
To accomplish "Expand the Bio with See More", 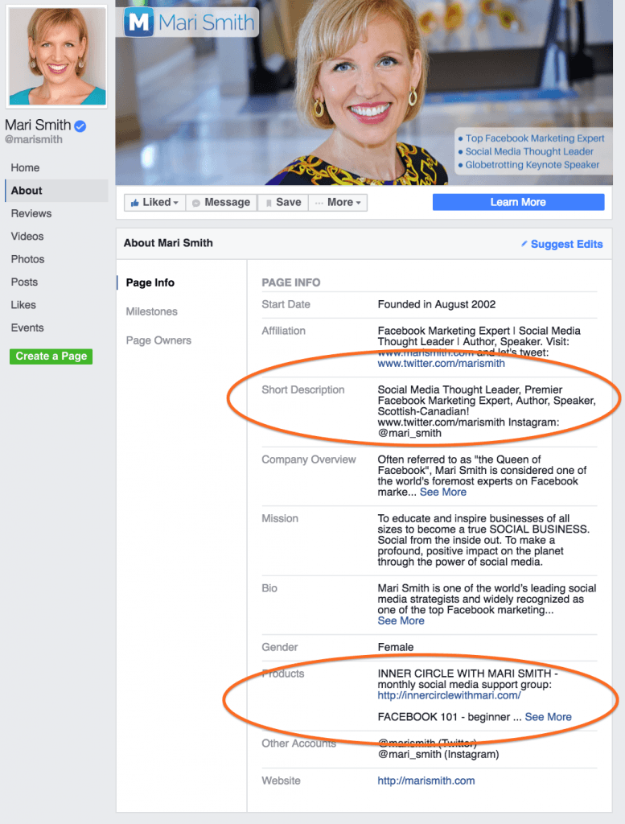I will tap(401, 621).
